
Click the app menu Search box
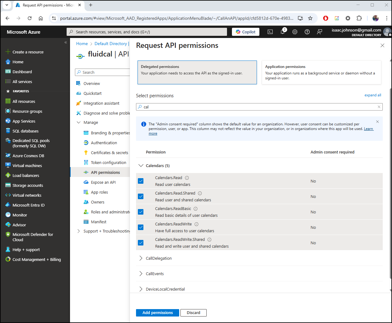coord(102,72)
